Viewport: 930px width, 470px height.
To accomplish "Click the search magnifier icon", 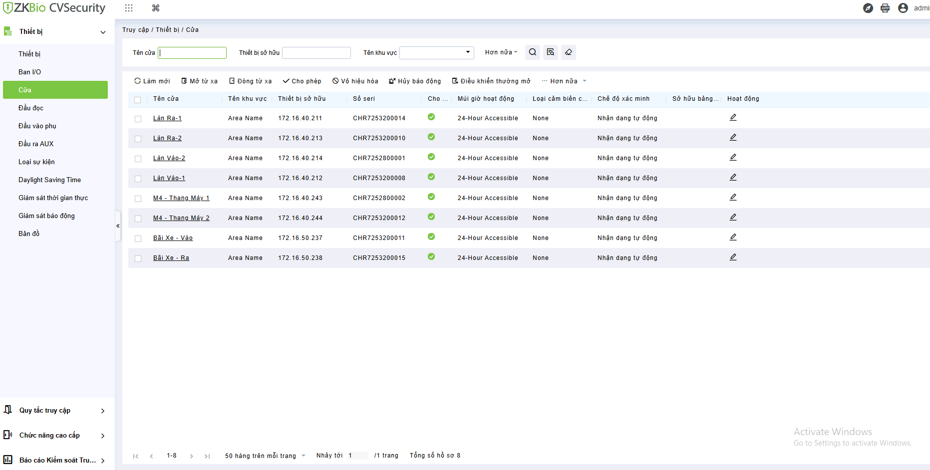I will coord(533,52).
